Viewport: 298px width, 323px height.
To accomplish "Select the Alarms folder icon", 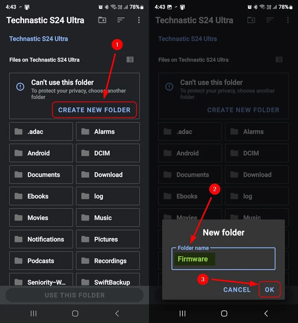I will point(86,132).
